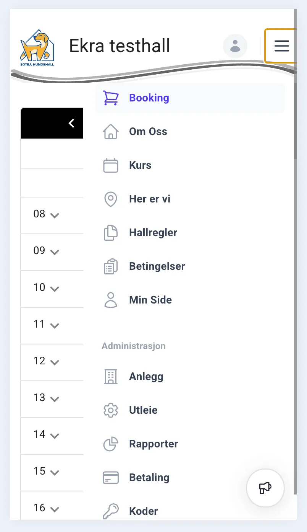Click the building icon beside Anlegg

pyautogui.click(x=111, y=377)
